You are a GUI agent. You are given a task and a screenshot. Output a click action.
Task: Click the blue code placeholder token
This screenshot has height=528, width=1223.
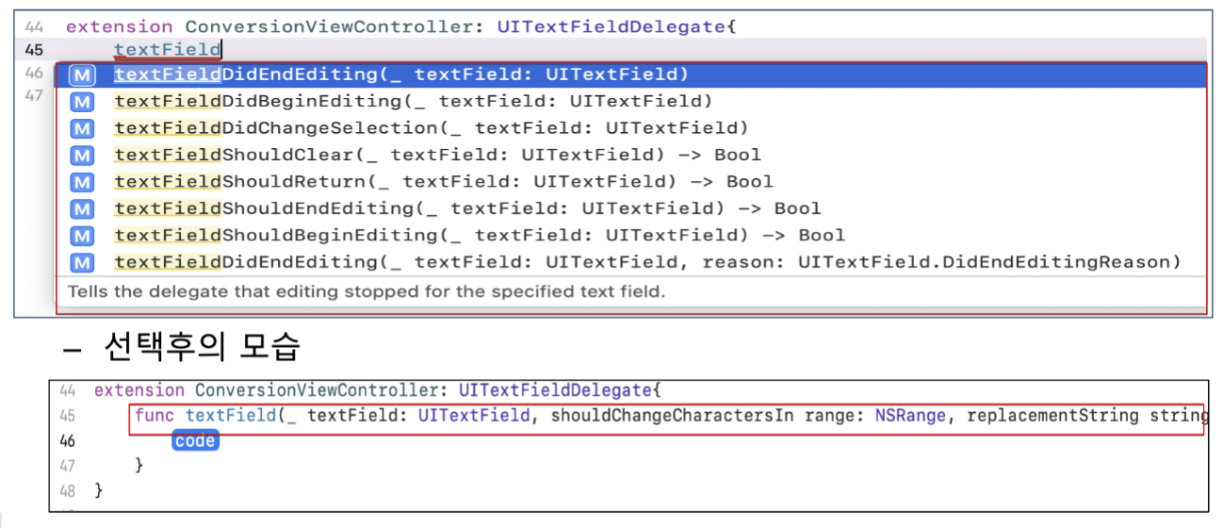coord(195,440)
